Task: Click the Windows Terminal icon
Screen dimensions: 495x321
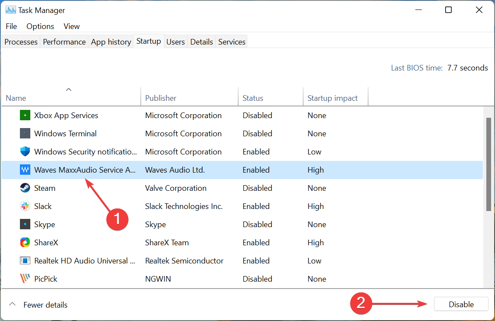Action: click(25, 133)
